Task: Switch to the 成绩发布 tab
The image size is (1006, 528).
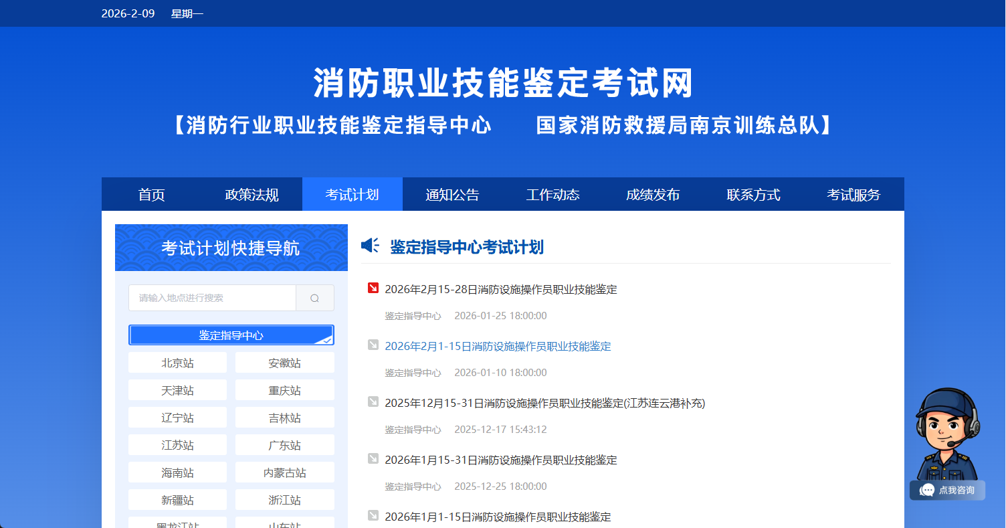Action: [x=652, y=194]
